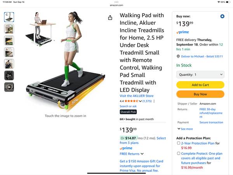Tap the location pin delivery icon
233x175 pixels.
pyautogui.click(x=178, y=57)
